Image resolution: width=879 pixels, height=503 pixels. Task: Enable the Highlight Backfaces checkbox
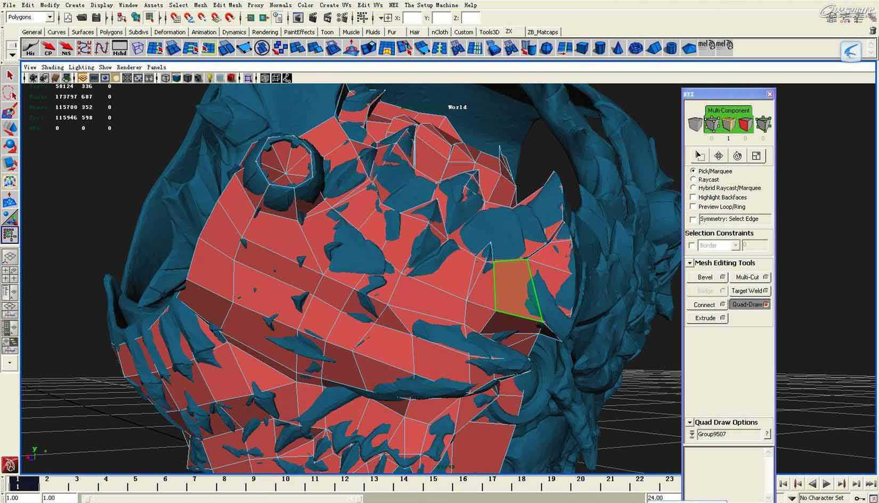[693, 197]
